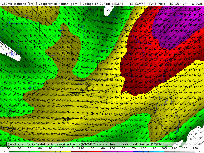Click the color scale value 160
The width and height of the screenshot is (204, 153).
pyautogui.click(x=123, y=148)
